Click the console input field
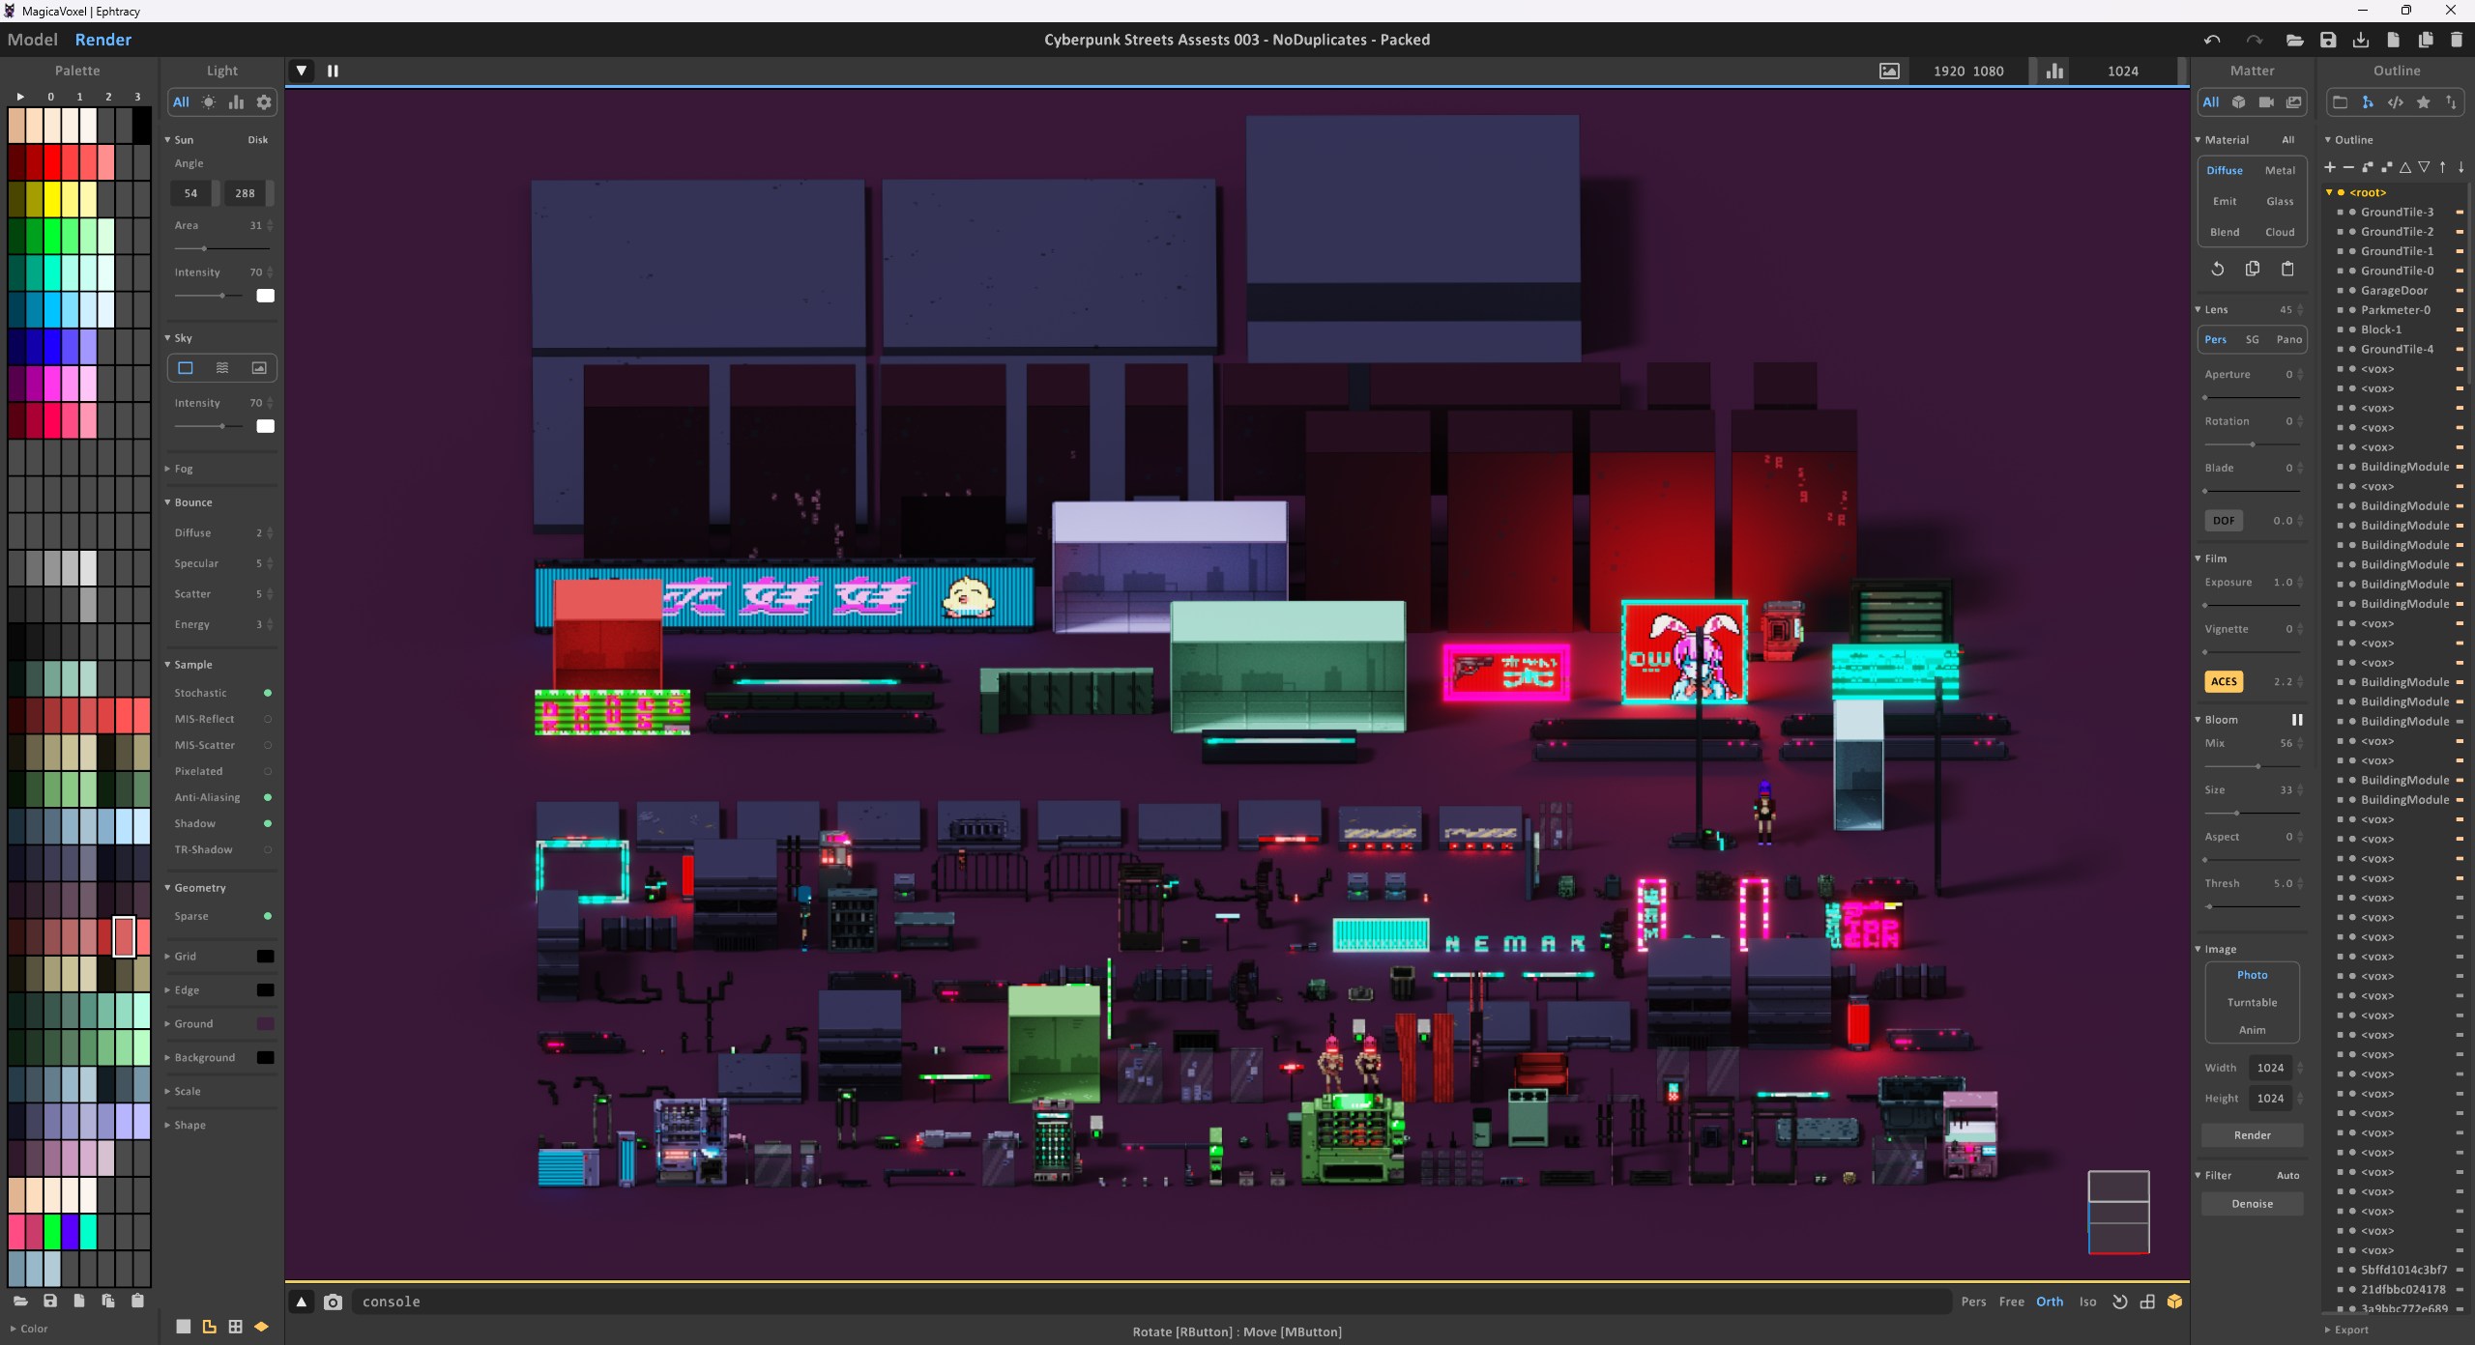The width and height of the screenshot is (2475, 1345). coord(1150,1302)
